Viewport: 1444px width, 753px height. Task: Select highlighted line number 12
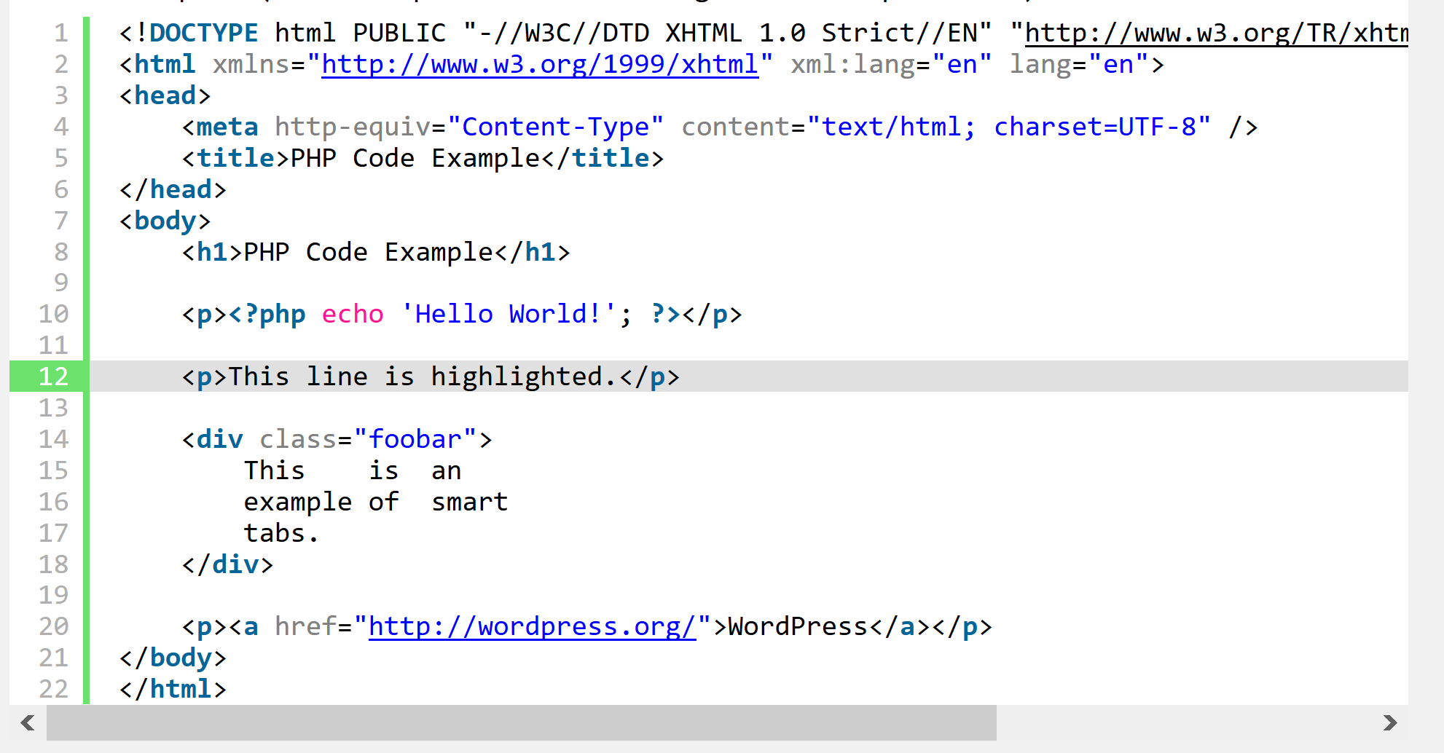coord(53,376)
